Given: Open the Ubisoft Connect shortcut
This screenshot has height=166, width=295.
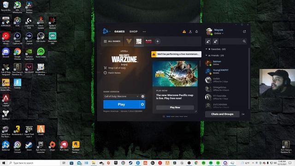Looking at the screenshot, I should (18, 147).
